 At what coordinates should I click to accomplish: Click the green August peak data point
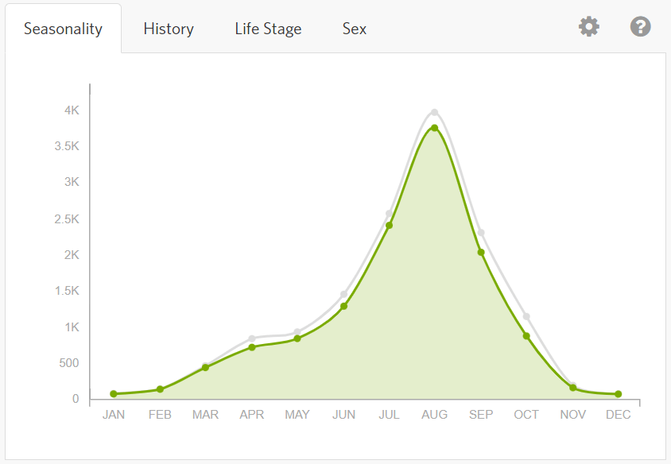[x=434, y=128]
